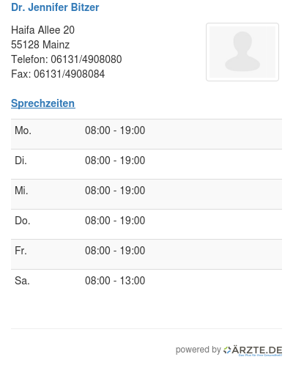The height and width of the screenshot is (365, 293).
Task: Click the profile placeholder photo
Action: point(242,52)
